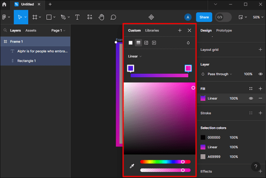Viewport: 266px width, 178px height.
Task: Open the Resources components tool
Action: (x=89, y=17)
